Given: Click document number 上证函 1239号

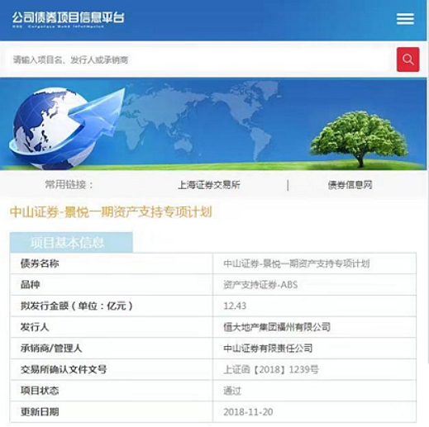Looking at the screenshot, I should tap(271, 369).
